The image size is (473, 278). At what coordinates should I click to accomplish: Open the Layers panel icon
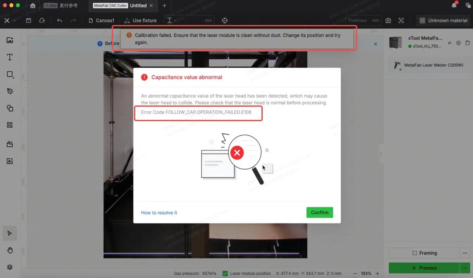coord(10,267)
